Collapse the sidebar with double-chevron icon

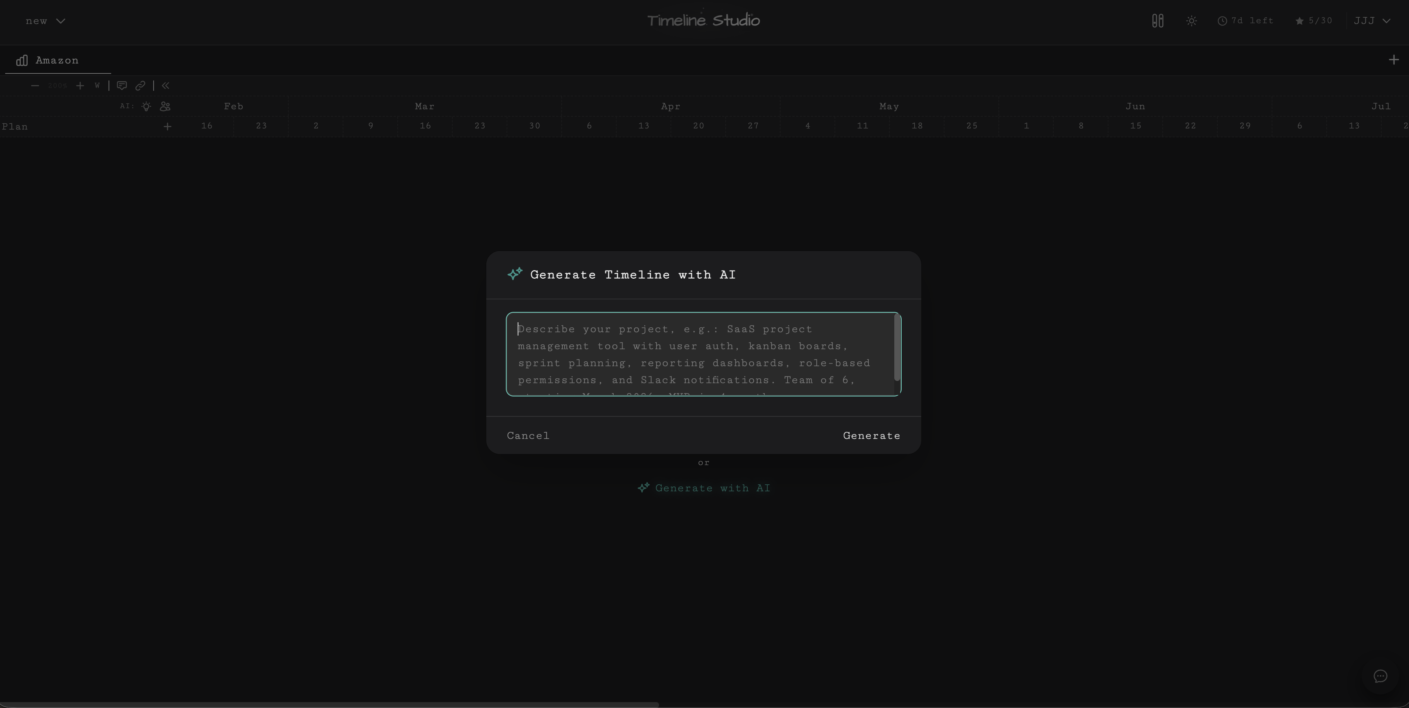point(166,86)
